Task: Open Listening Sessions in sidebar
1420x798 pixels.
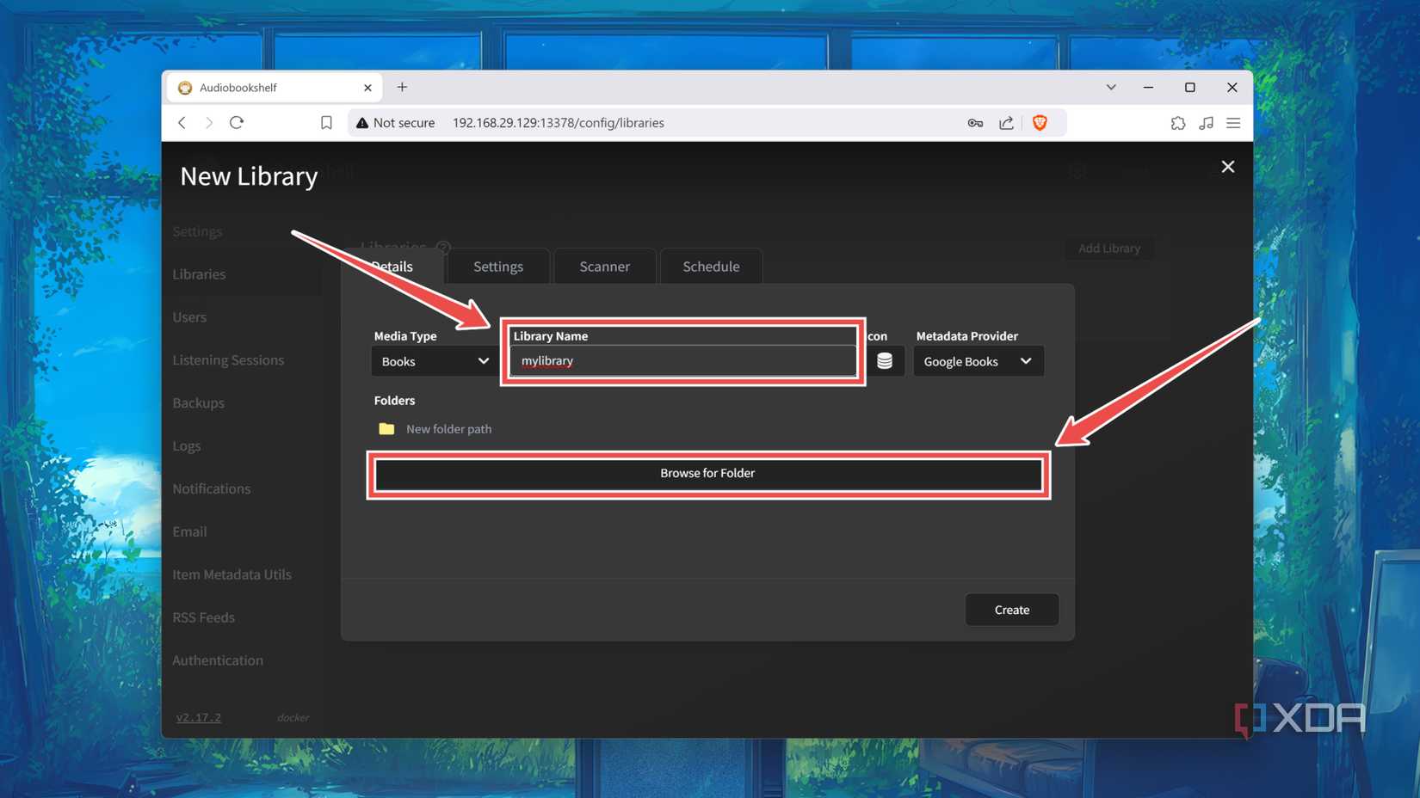Action: click(228, 360)
